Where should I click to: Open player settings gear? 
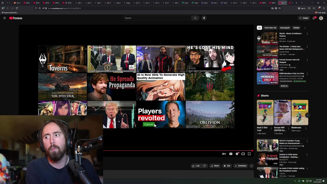(237, 154)
